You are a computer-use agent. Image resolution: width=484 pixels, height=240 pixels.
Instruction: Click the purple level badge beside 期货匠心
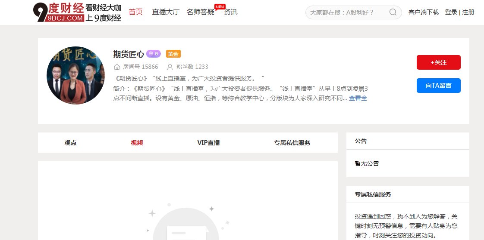[154, 54]
